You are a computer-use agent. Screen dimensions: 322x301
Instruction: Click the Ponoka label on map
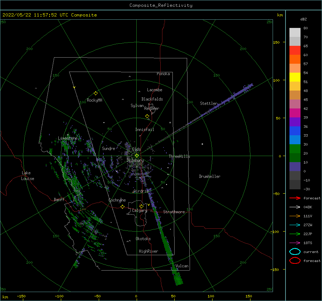tap(163, 74)
